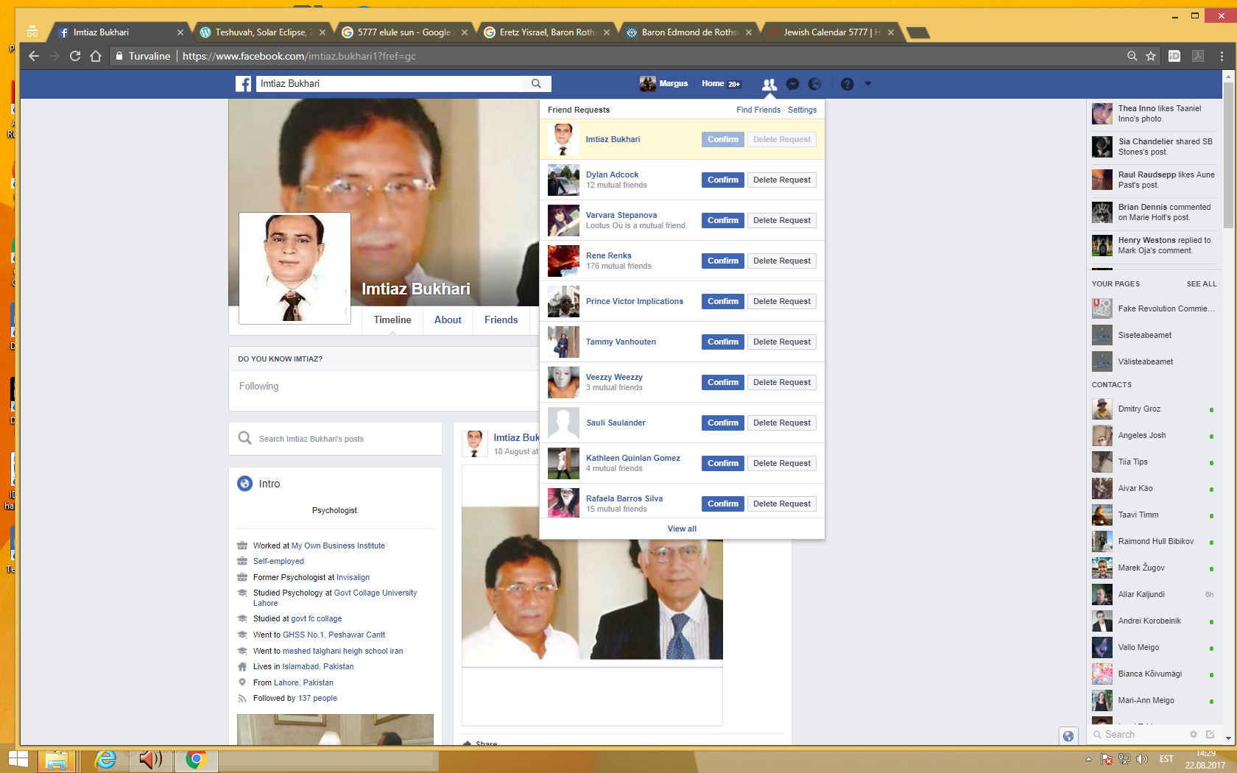Open Islamabad, Pakistan location link
Viewport: 1237px width, 773px height.
[318, 666]
